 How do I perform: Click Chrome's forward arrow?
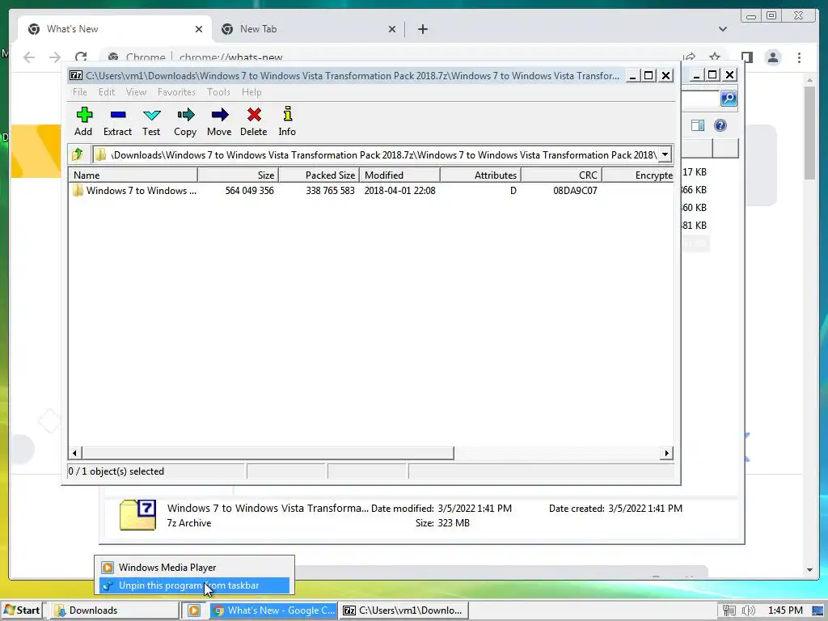coord(55,57)
